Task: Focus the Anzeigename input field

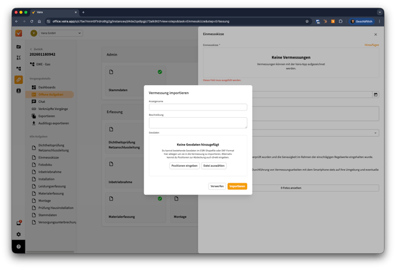Action: pos(198,107)
